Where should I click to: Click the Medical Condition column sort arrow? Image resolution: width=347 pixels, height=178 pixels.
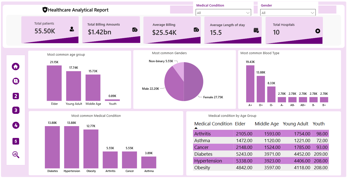tap(196, 128)
